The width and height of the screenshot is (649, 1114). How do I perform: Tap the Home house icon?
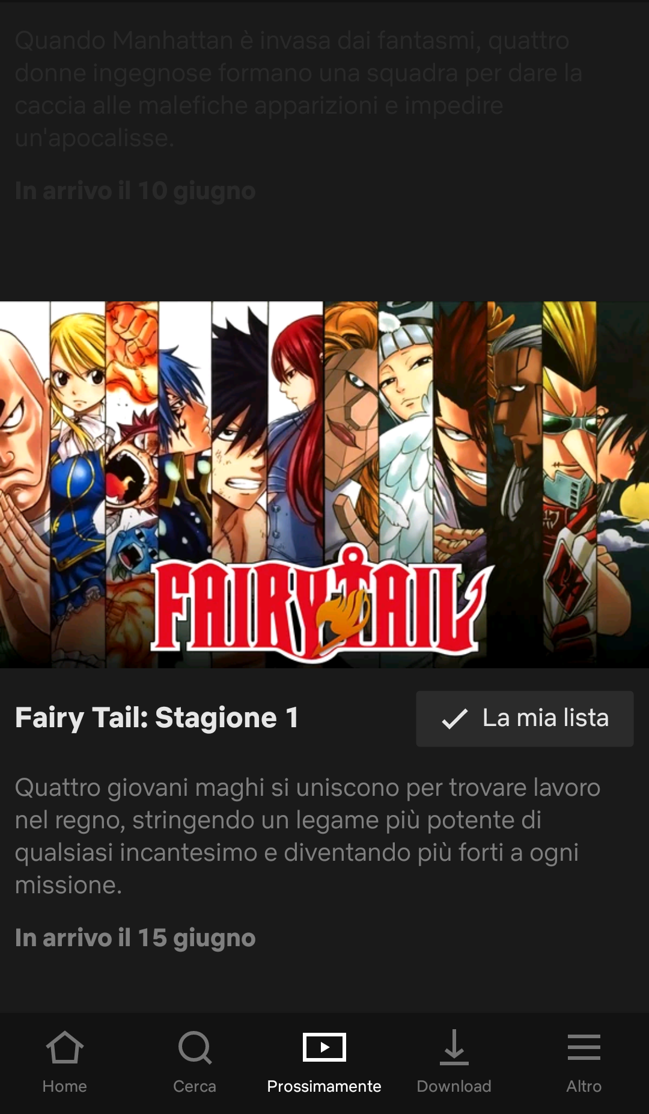(x=64, y=1047)
